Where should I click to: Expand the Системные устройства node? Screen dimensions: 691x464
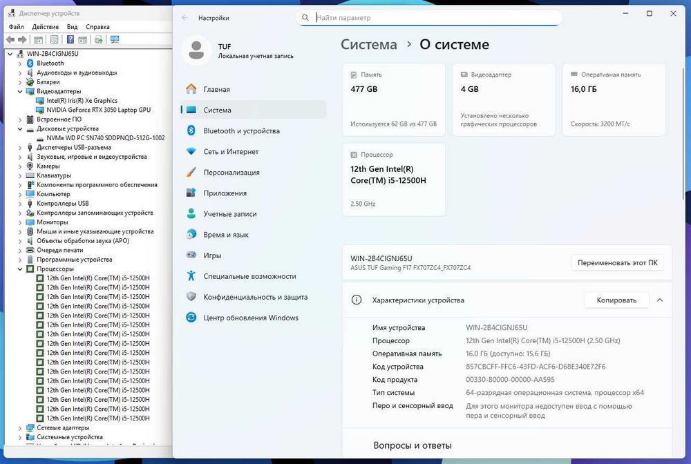[x=20, y=436]
